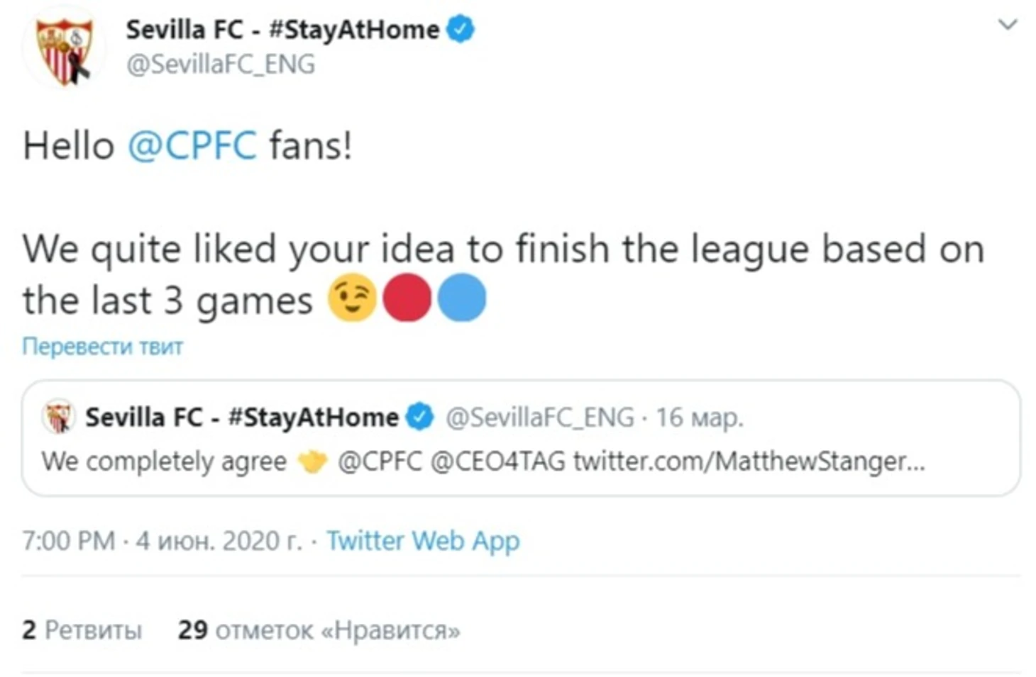This screenshot has width=1036, height=677.
Task: View the 2 Ретвиты list
Action: point(82,630)
